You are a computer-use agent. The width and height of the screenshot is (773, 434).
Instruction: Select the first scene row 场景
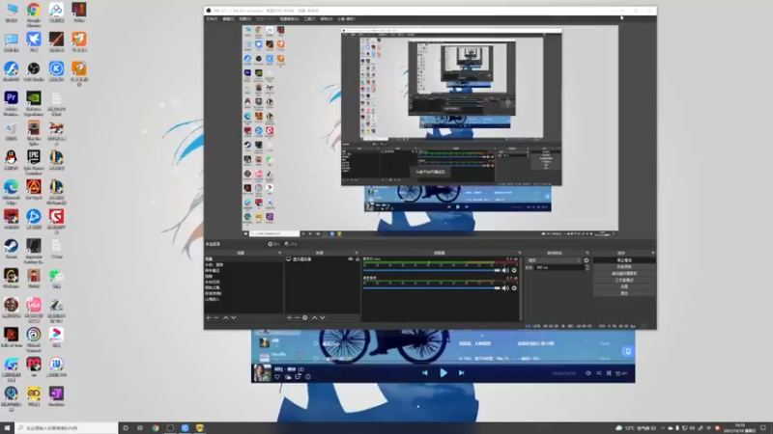pyautogui.click(x=243, y=258)
